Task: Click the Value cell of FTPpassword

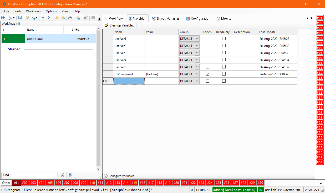Action: click(x=162, y=74)
